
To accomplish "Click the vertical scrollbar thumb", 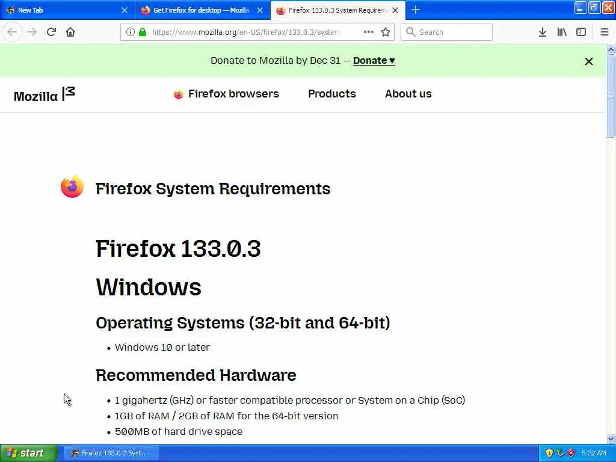I will click(x=611, y=96).
